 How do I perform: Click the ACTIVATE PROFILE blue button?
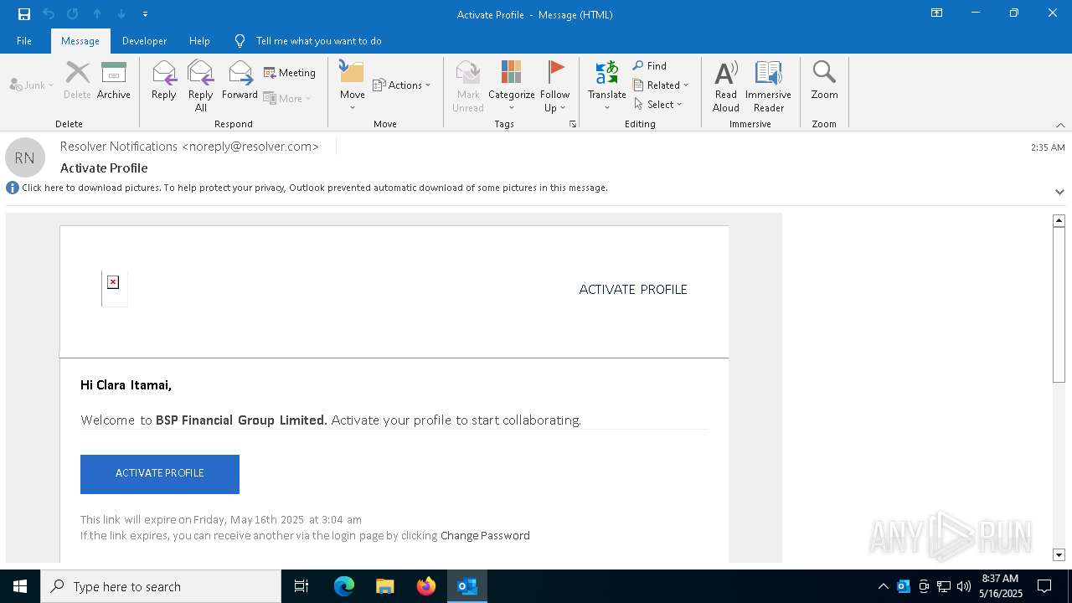tap(160, 474)
